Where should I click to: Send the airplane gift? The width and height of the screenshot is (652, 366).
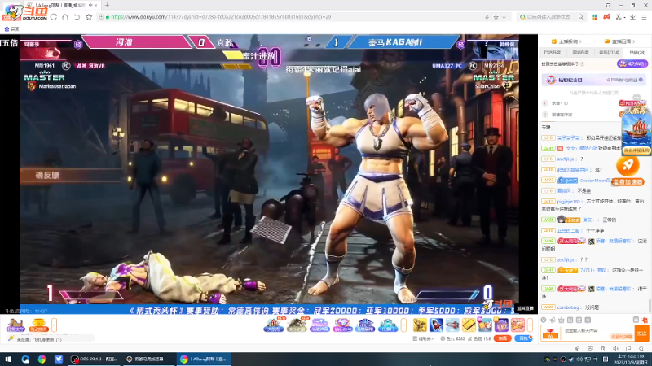click(x=452, y=325)
